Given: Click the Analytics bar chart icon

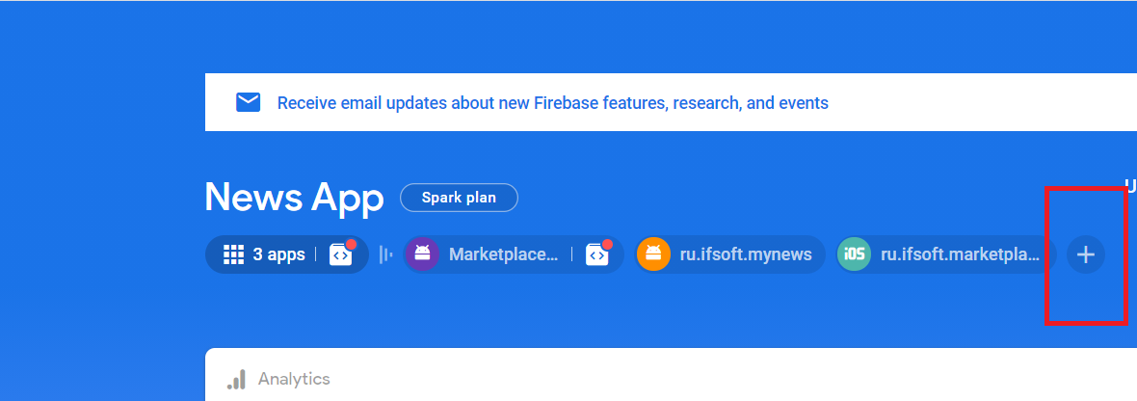Looking at the screenshot, I should [x=236, y=379].
